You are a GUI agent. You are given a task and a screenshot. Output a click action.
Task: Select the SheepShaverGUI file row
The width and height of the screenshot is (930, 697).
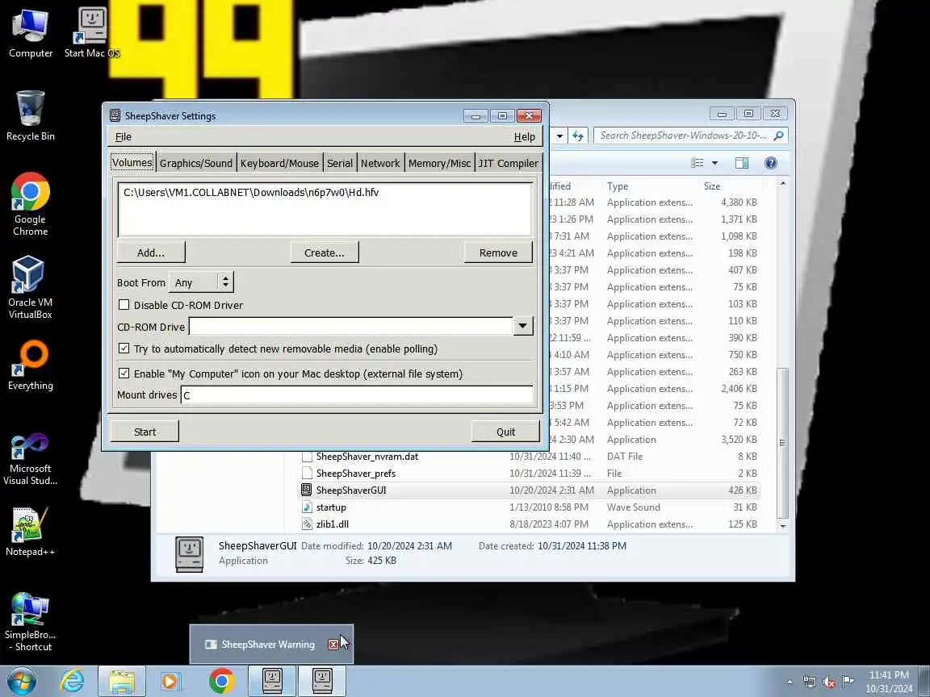point(530,490)
